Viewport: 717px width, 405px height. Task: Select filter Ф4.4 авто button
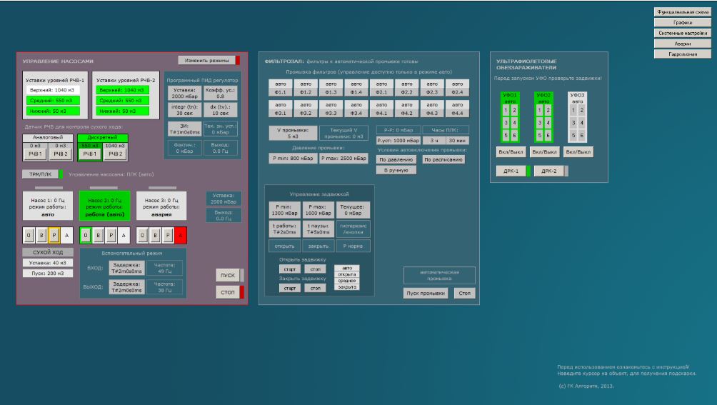point(458,109)
